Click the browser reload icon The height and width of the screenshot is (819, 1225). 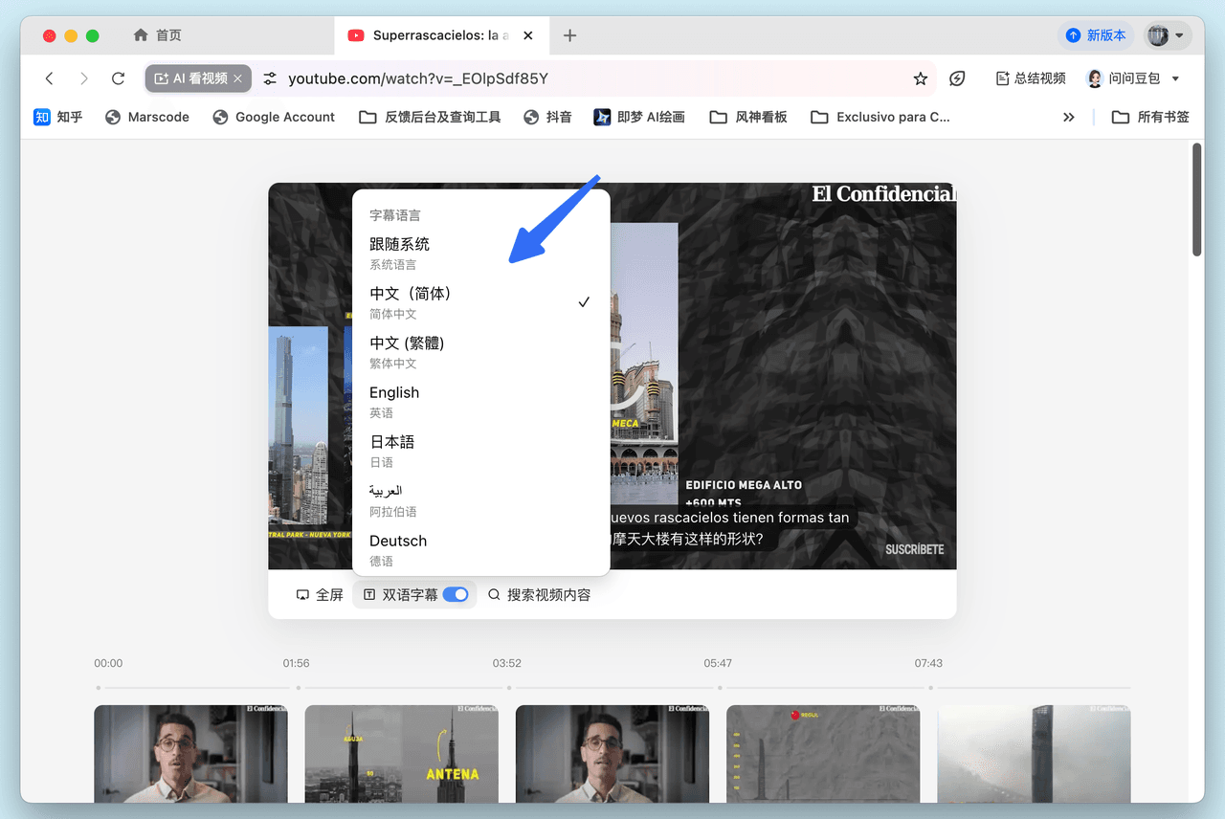(118, 78)
